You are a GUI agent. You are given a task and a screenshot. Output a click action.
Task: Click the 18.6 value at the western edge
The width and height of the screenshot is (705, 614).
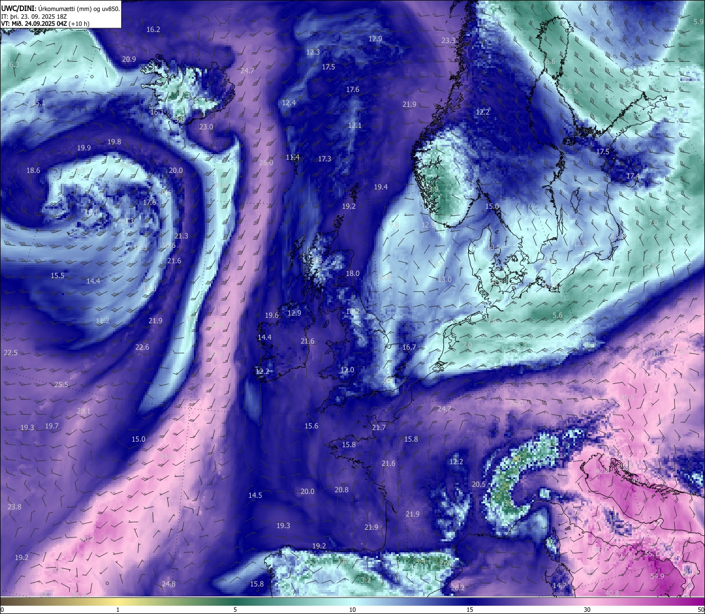[33, 170]
